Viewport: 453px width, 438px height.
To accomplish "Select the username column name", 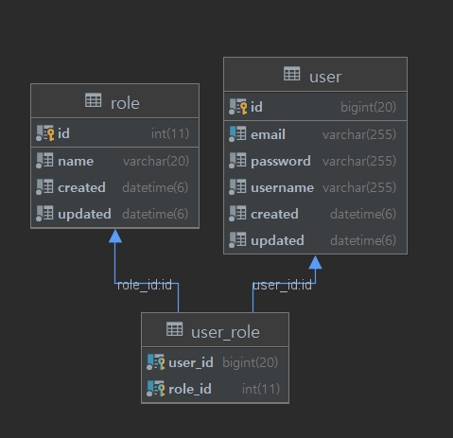I will pos(282,188).
